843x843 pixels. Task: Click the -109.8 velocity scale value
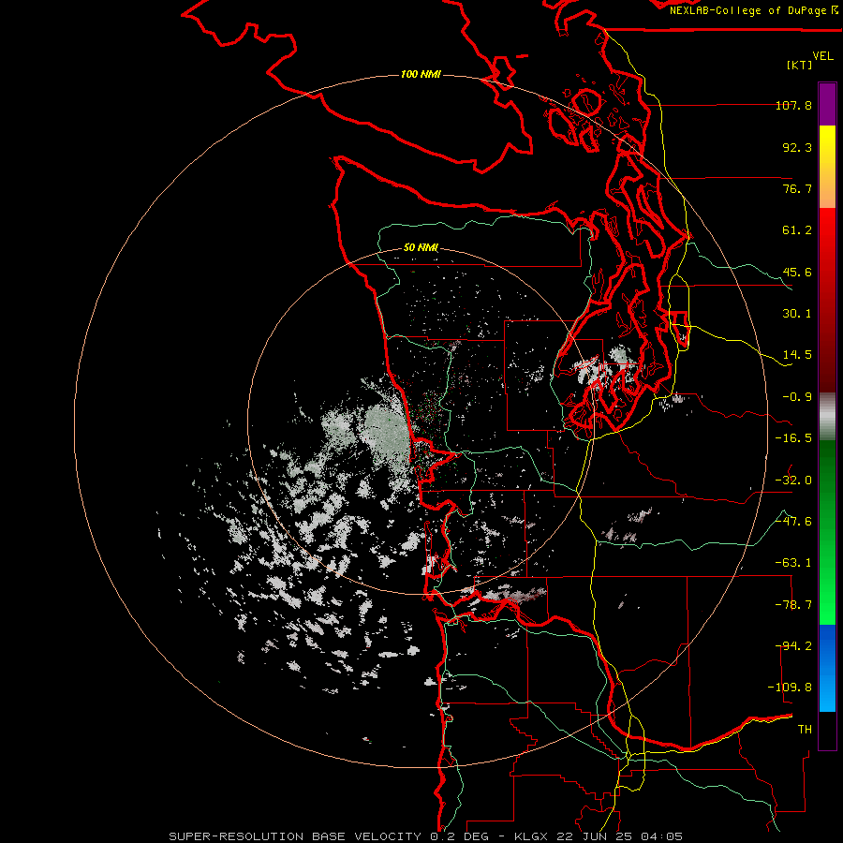(790, 688)
